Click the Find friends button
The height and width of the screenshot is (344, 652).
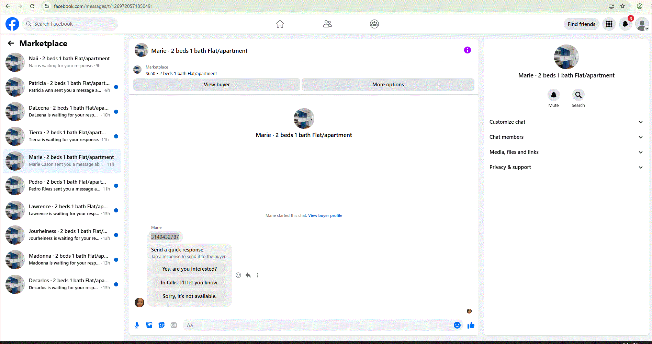coord(581,24)
